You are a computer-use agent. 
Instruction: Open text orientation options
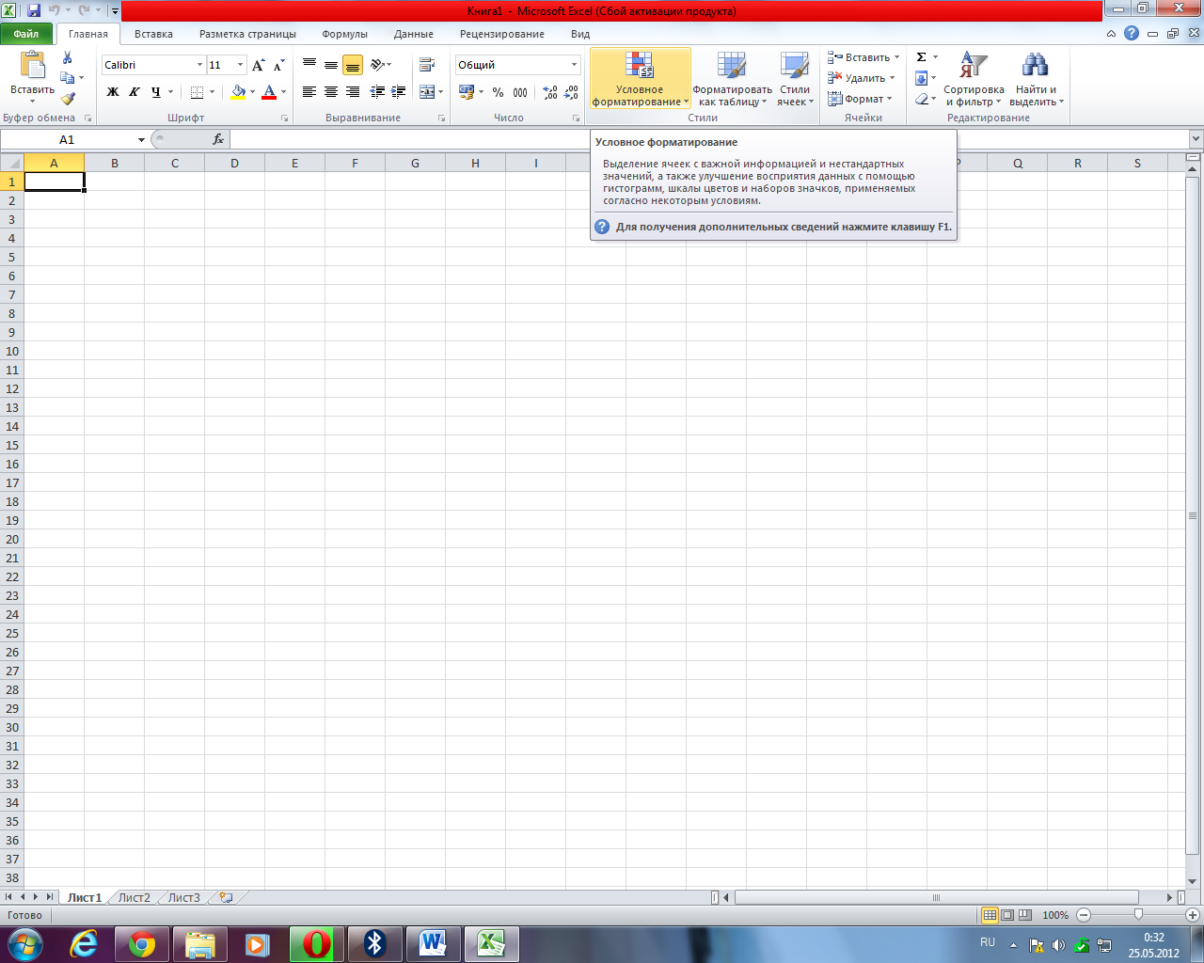[x=380, y=65]
